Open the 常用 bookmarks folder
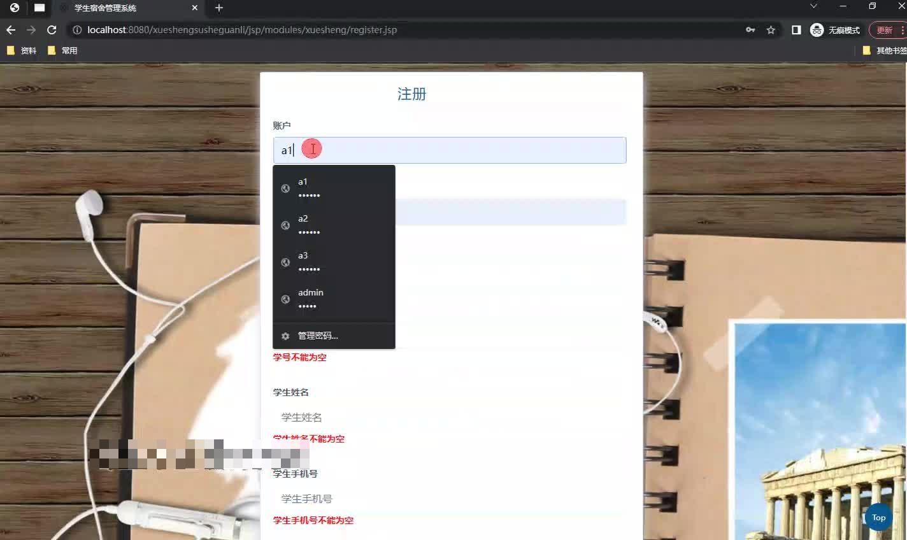Screen dimensions: 907x540 pyautogui.click(x=62, y=50)
